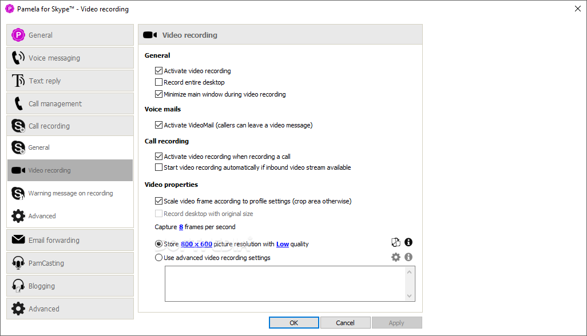Open the General settings section
Screen dimensions: 587x336
(x=70, y=35)
